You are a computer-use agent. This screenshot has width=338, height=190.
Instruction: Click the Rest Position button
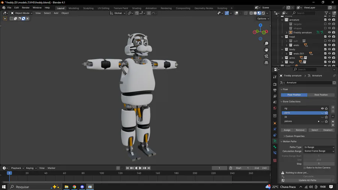321,95
